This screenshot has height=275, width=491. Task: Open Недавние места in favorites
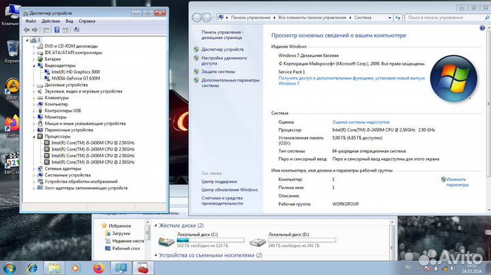[128, 241]
